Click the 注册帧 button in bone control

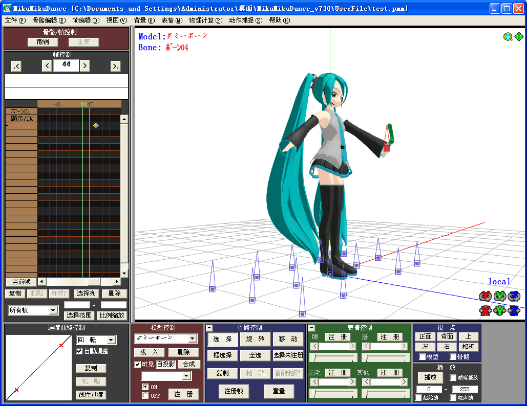(x=234, y=391)
